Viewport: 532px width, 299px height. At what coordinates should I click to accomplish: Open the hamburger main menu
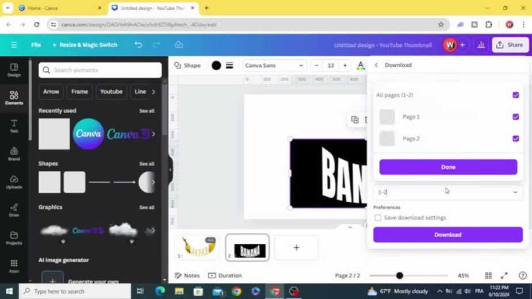[x=14, y=45]
